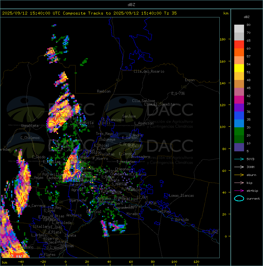Click the 'S_Francisco' place label
Screen dimensions: 263x266
pos(113,120)
